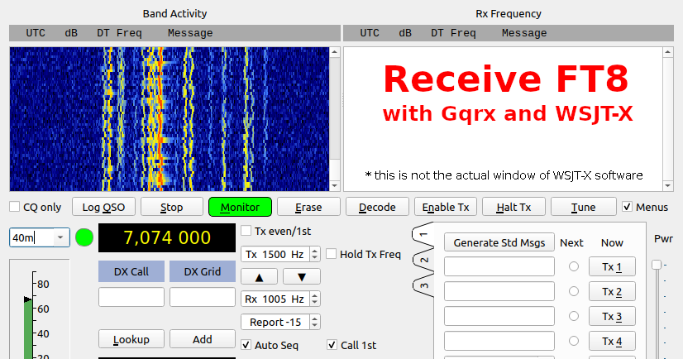Toggle the CQ only checkbox
The height and width of the screenshot is (359, 683).
(14, 207)
